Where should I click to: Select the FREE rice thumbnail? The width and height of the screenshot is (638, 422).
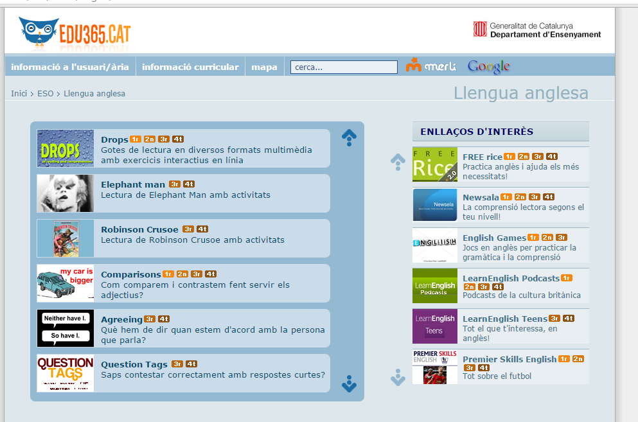click(435, 164)
